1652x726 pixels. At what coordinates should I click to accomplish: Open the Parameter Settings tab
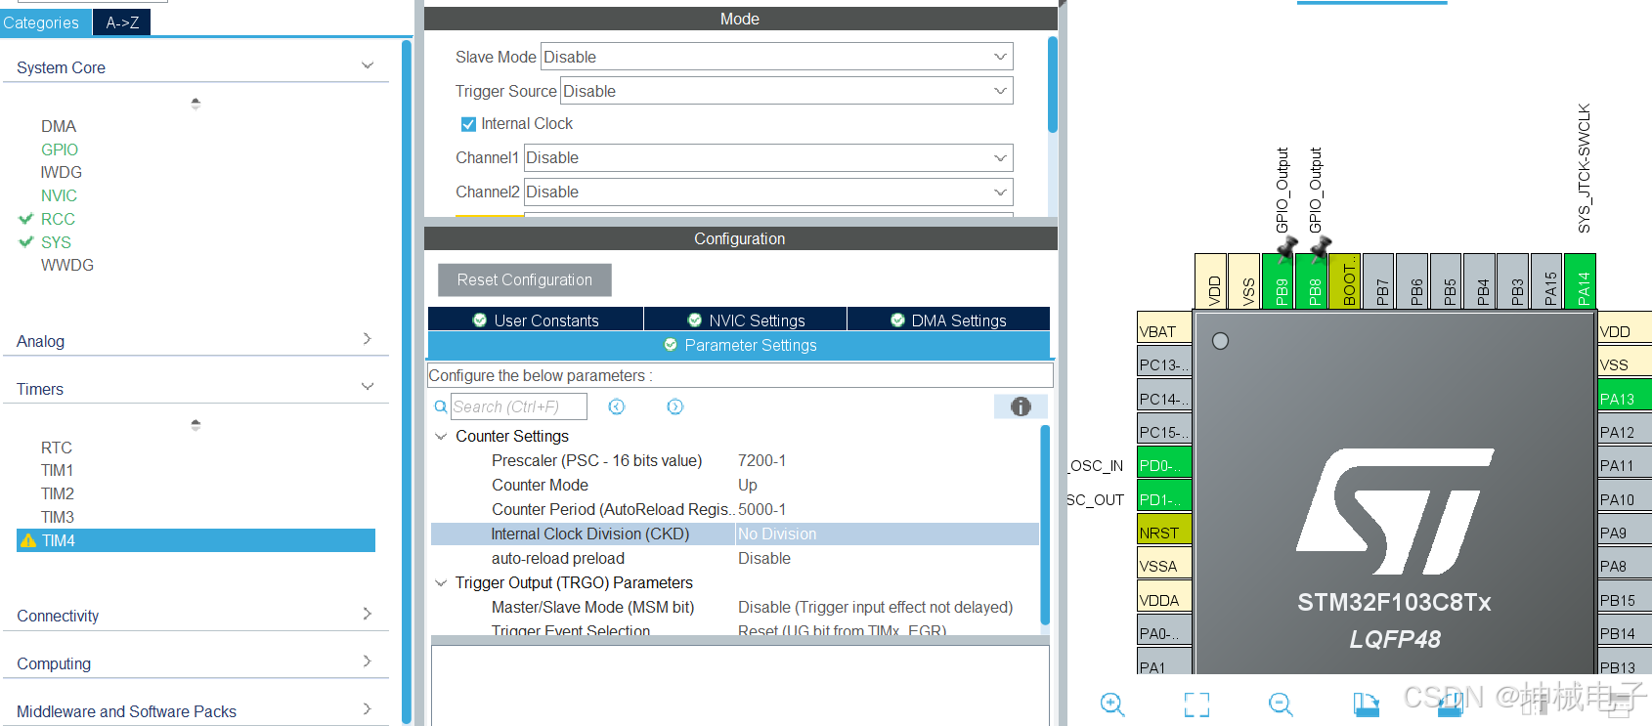(x=739, y=345)
